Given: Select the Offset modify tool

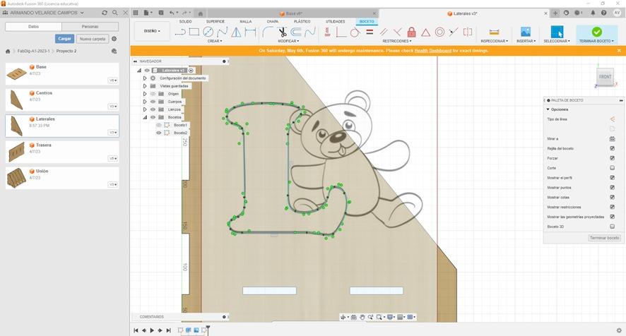Looking at the screenshot, I should 296,32.
